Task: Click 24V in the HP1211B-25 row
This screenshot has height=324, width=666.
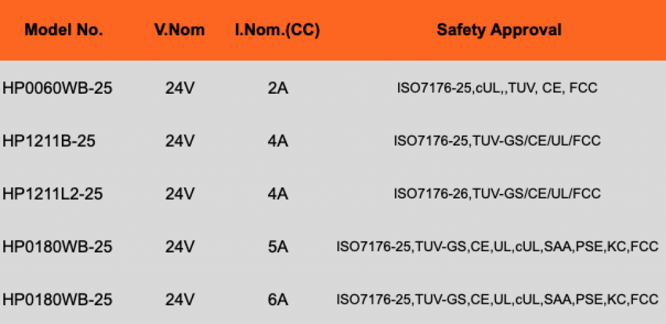Action: (x=180, y=141)
